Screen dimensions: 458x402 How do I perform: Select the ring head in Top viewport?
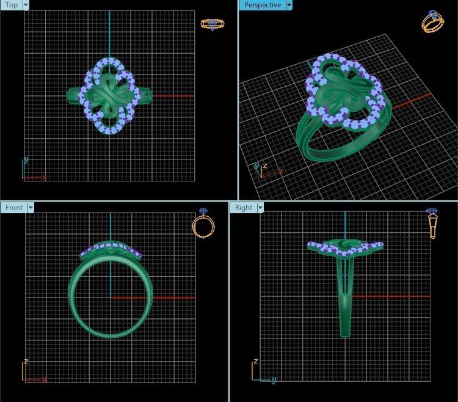pyautogui.click(x=109, y=96)
